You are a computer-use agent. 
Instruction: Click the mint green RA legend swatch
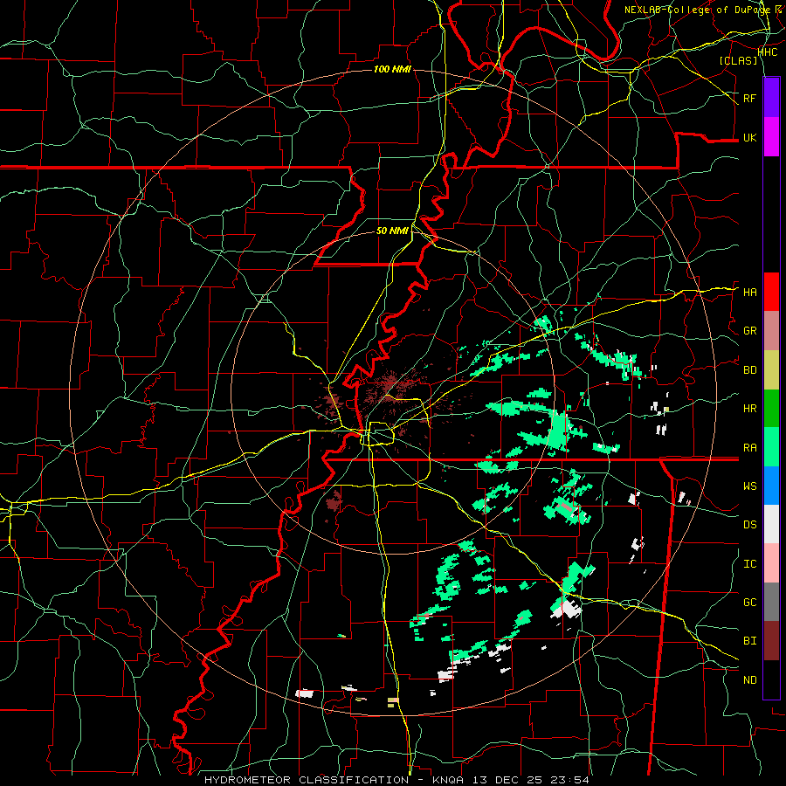click(x=771, y=447)
